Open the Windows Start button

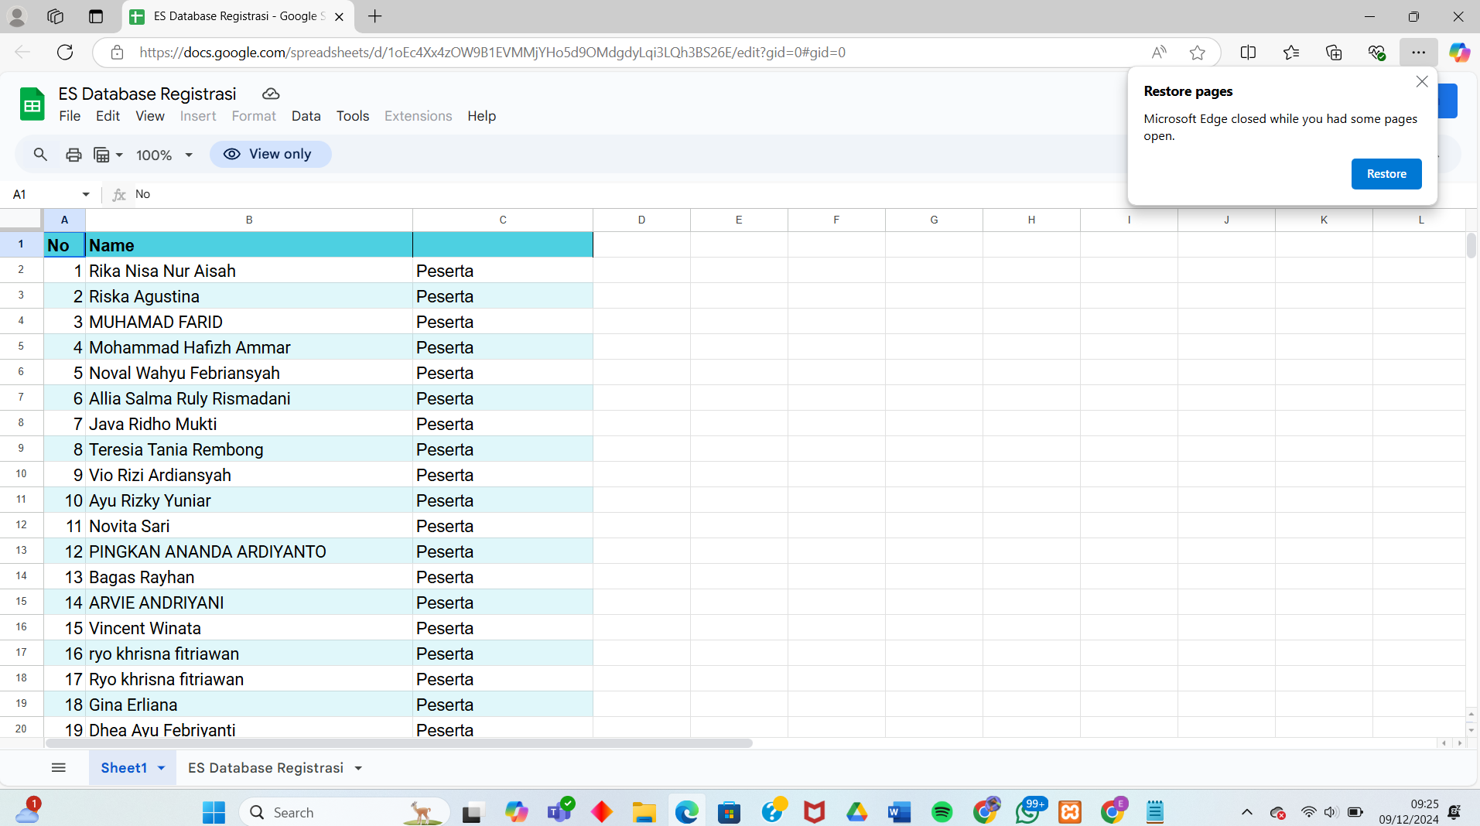(214, 812)
